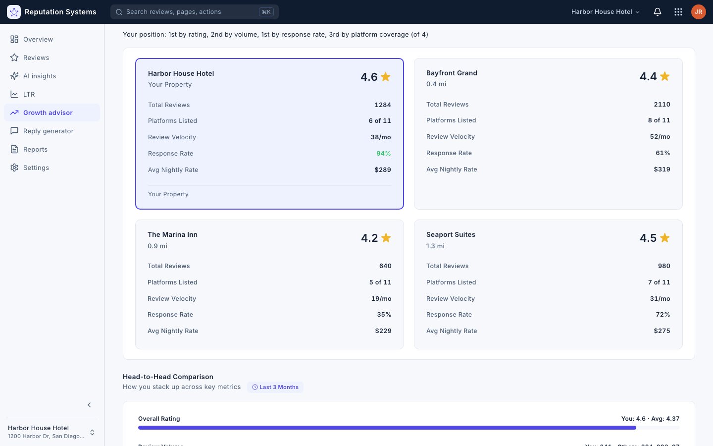Click the LTR chart icon

(14, 94)
